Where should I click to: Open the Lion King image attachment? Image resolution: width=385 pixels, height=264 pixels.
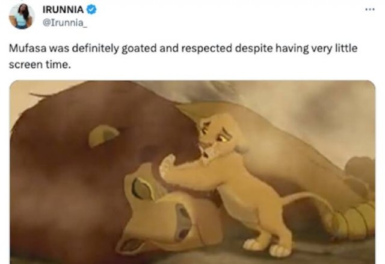coord(192,172)
